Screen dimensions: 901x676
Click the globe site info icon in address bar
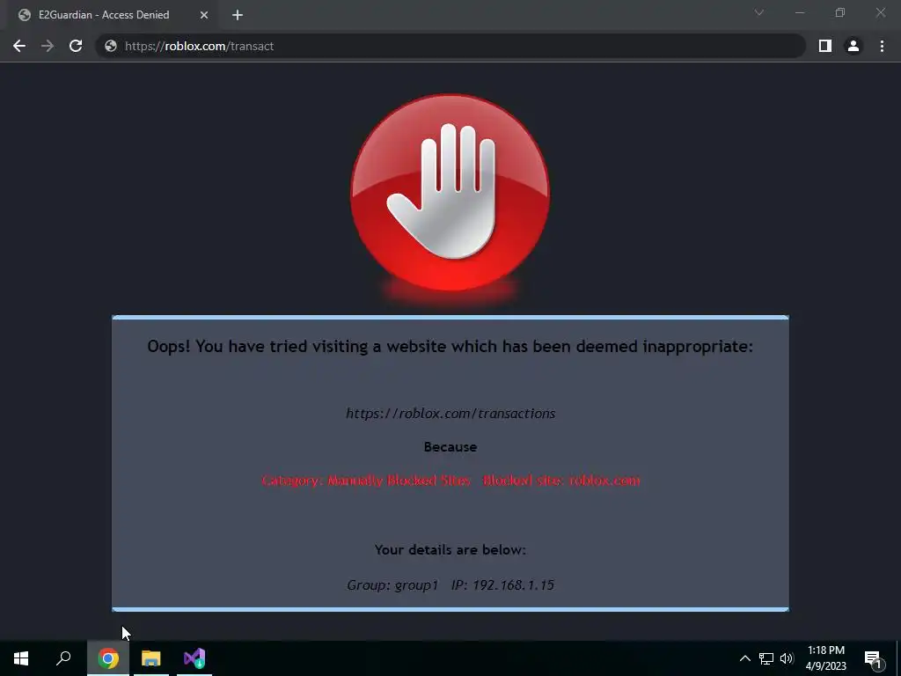(x=111, y=46)
